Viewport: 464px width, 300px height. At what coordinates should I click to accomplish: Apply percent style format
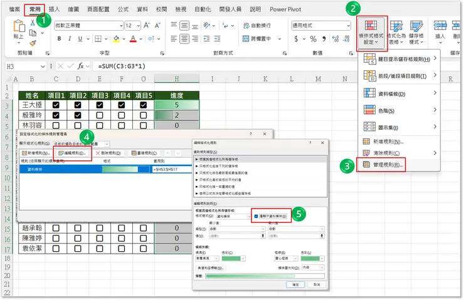click(313, 39)
